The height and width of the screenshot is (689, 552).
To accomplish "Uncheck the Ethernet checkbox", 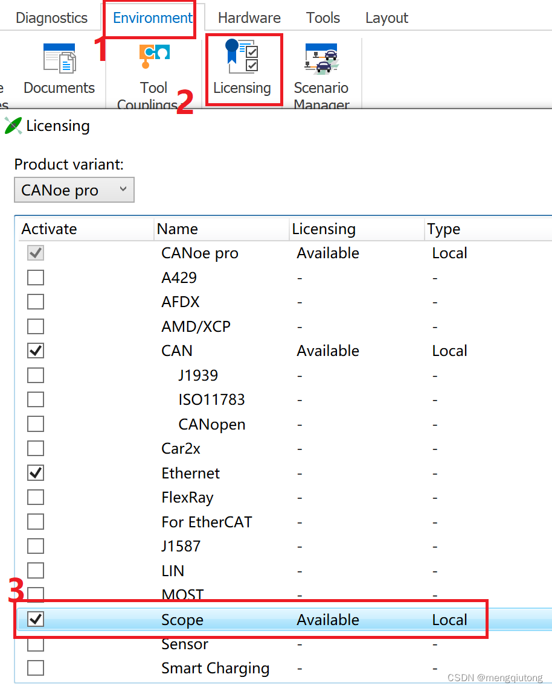I will (36, 473).
